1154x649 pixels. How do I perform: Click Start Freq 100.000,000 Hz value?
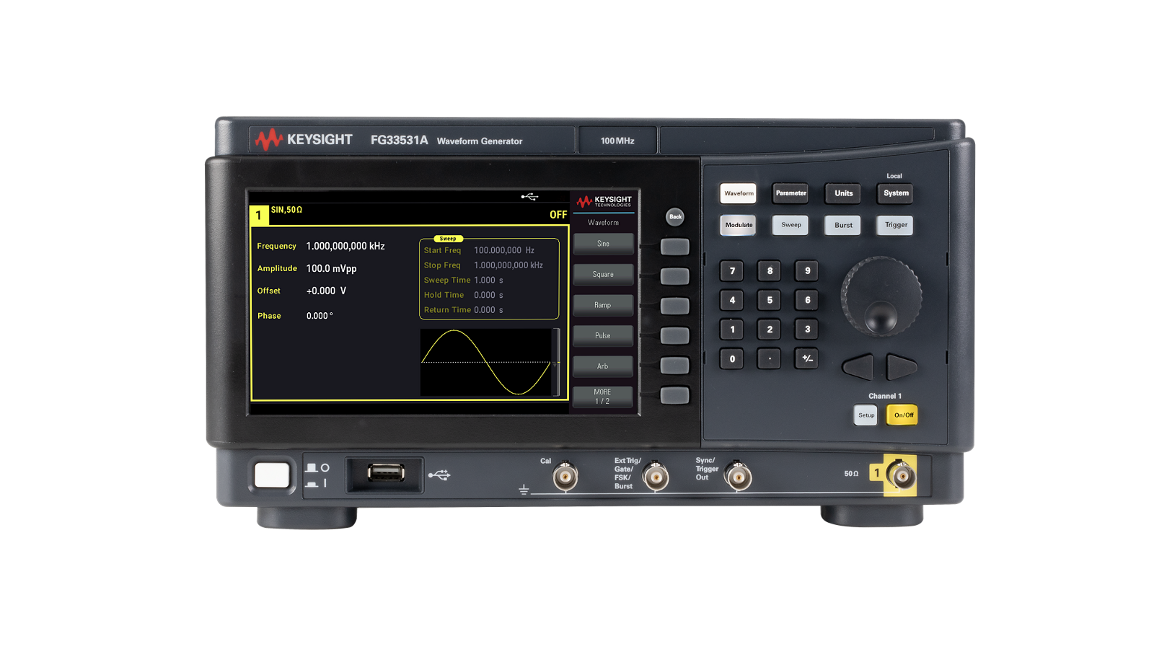tap(504, 250)
